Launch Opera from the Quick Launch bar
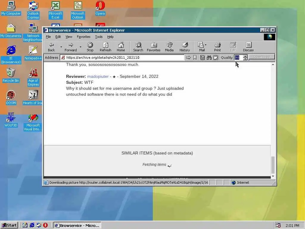 45,225
